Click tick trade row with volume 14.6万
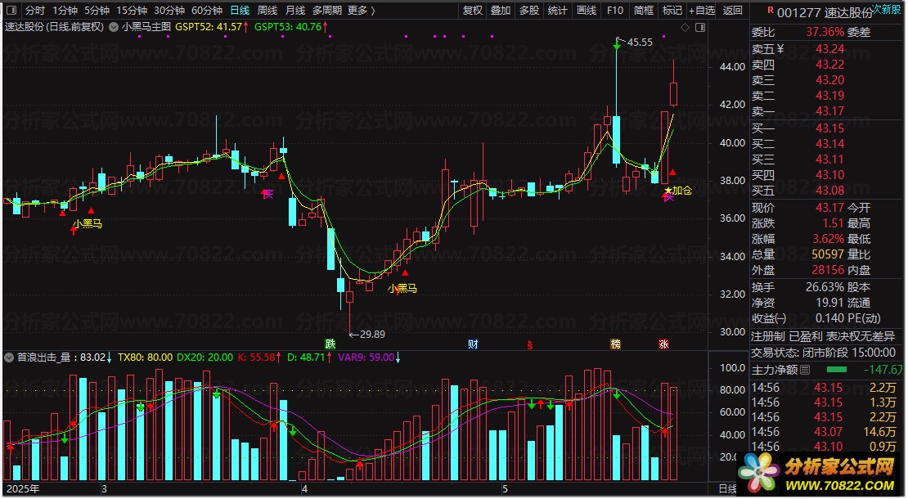 click(x=825, y=431)
